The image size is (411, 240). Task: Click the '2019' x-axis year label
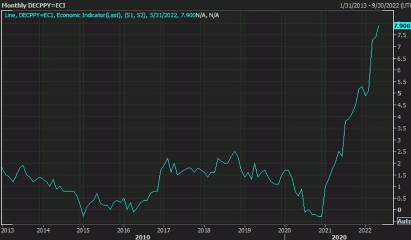point(244,230)
